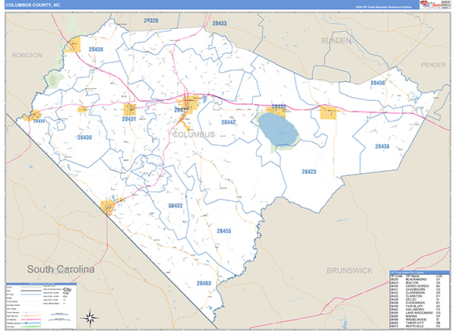This screenshot has height=331, width=456.
Task: Click the COLUMBUS COUNTY, NC title
Action: click(35, 8)
